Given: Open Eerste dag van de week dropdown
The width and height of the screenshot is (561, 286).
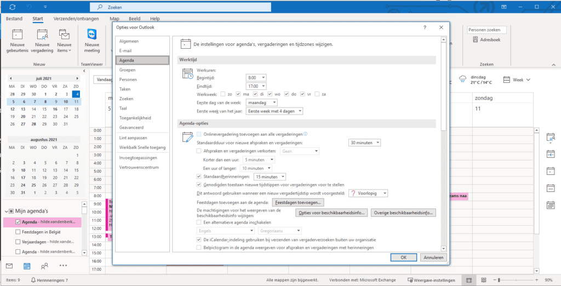Looking at the screenshot, I should (262, 103).
